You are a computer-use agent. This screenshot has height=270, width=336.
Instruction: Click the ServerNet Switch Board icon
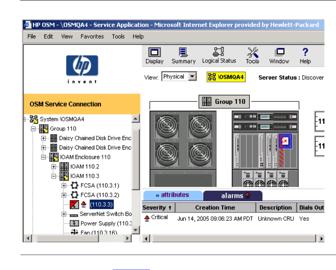click(74, 215)
